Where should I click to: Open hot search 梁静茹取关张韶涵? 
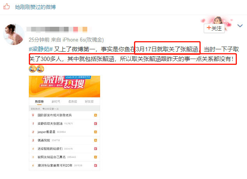point(50,123)
